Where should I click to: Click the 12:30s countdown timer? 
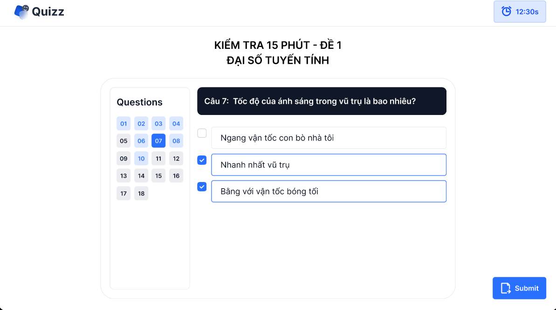[x=527, y=12]
